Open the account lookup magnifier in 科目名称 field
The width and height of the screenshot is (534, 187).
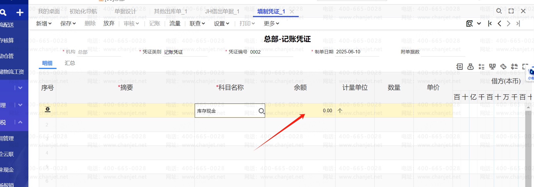pos(261,111)
